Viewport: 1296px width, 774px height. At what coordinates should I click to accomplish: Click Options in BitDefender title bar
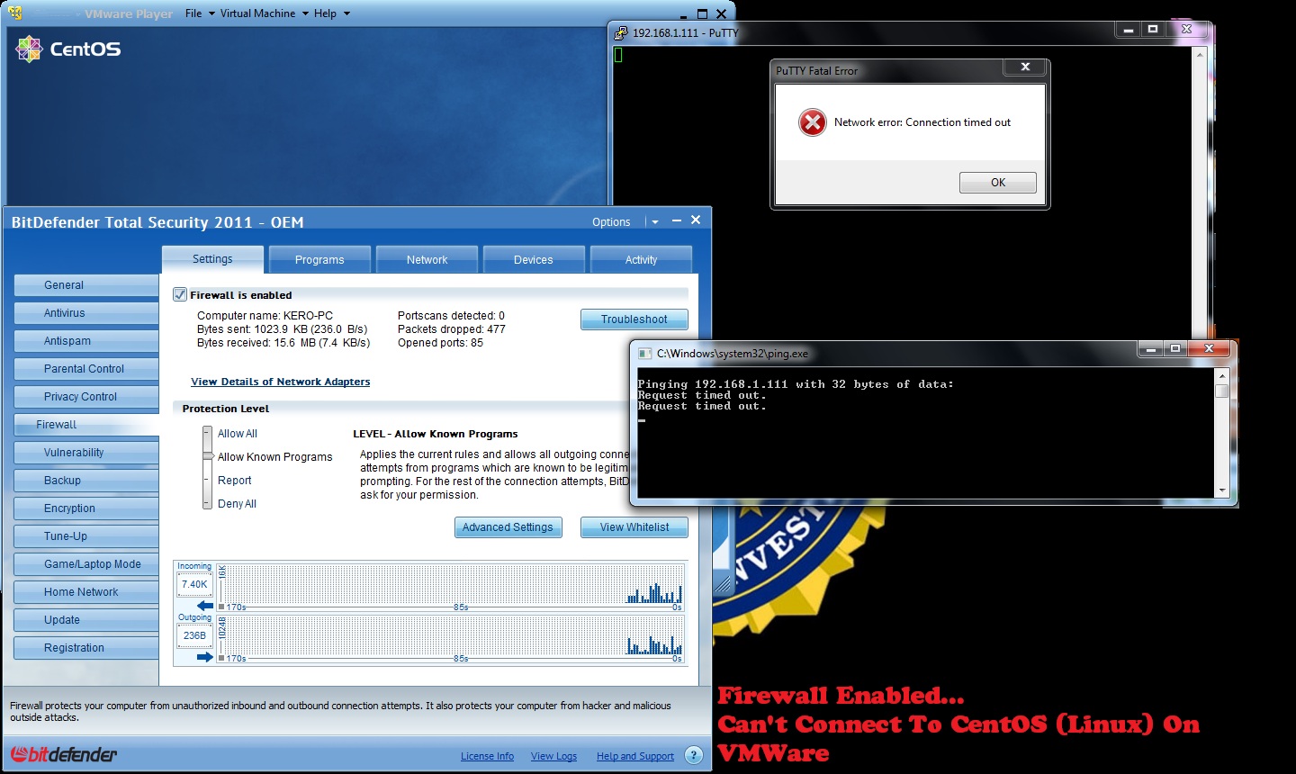point(611,222)
